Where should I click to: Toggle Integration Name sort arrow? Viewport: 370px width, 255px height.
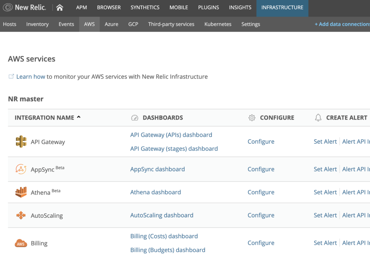[x=79, y=117]
